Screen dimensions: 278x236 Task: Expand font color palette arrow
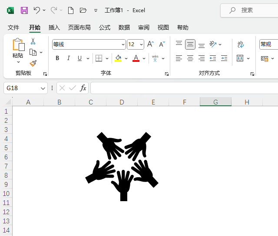[x=144, y=58]
